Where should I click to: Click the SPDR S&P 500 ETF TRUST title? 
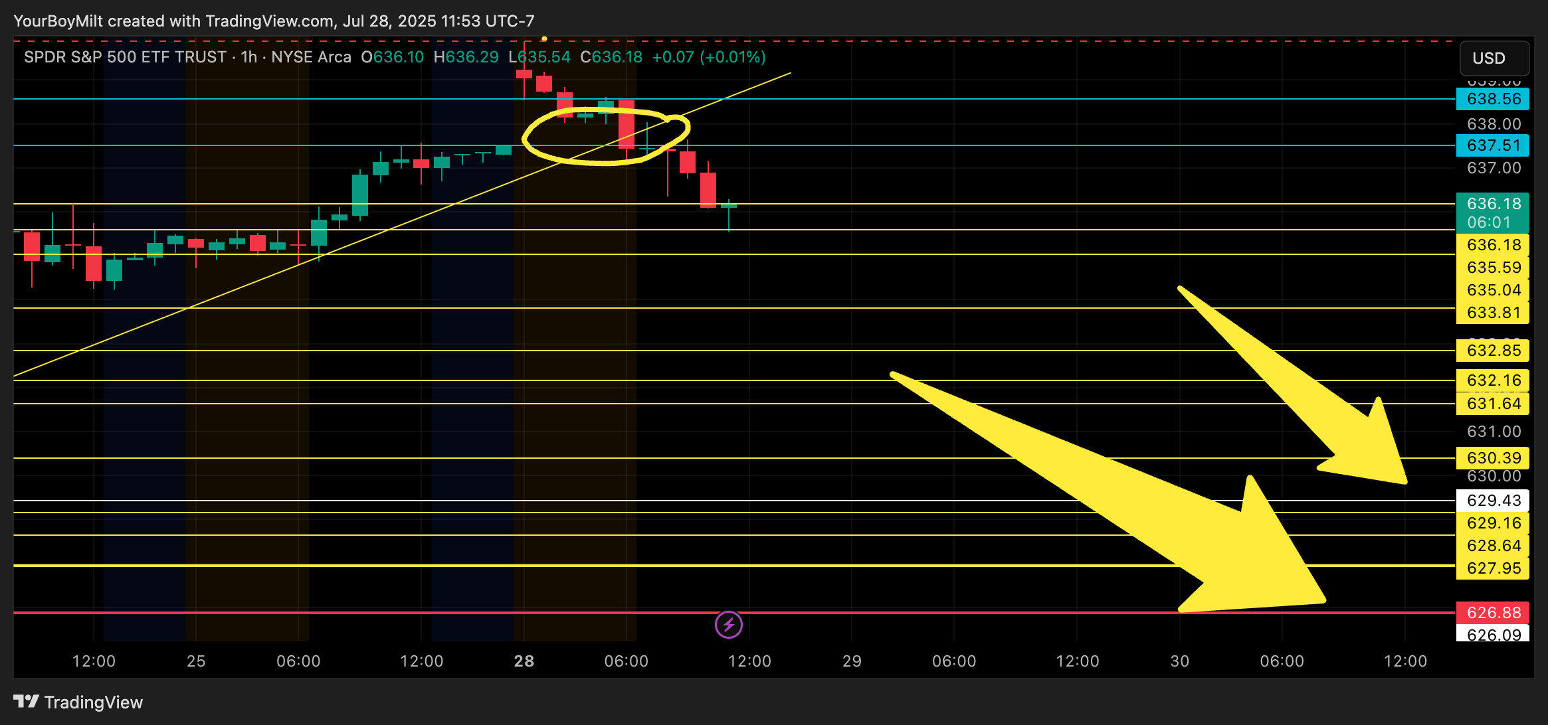pyautogui.click(x=125, y=57)
